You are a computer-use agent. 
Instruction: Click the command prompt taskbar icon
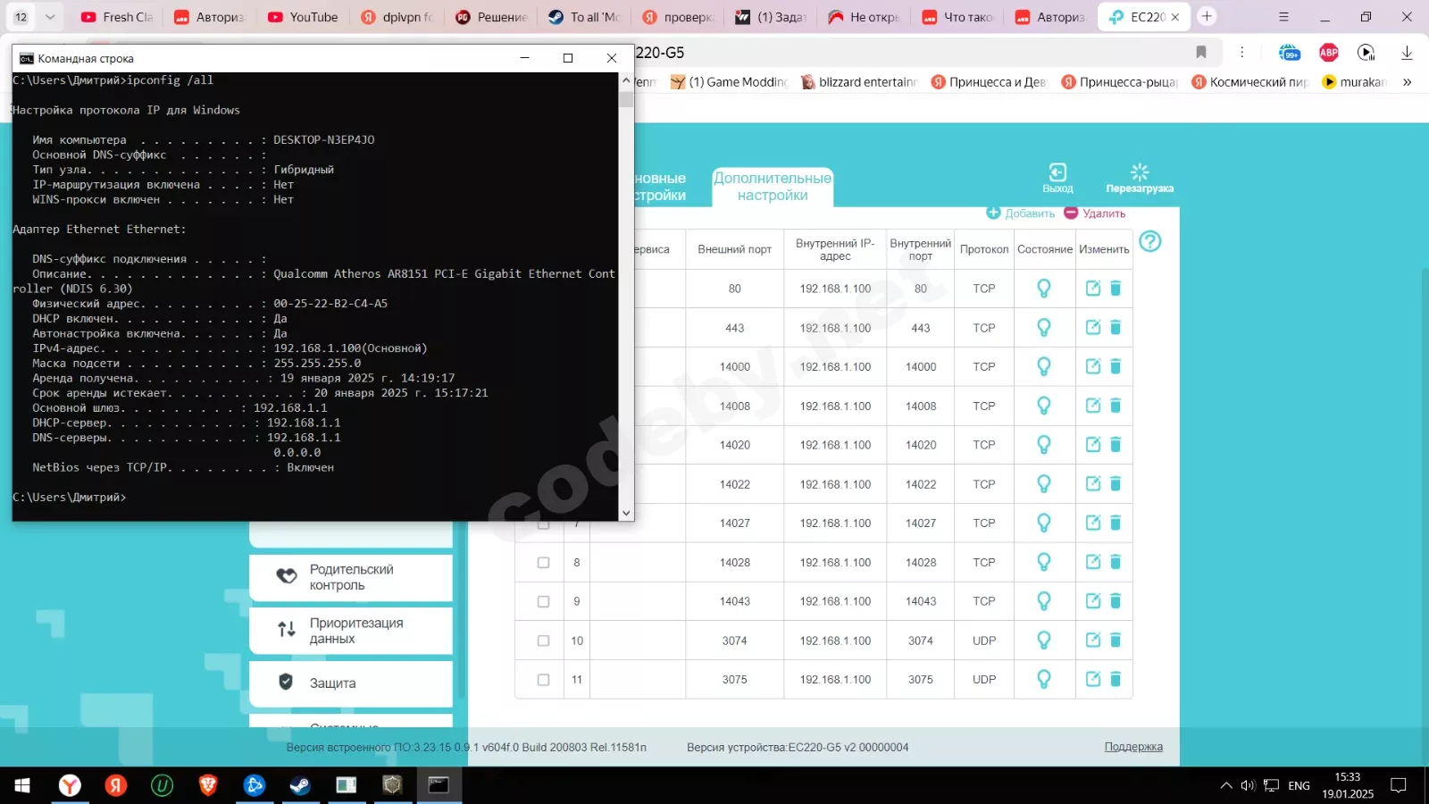coord(439,785)
